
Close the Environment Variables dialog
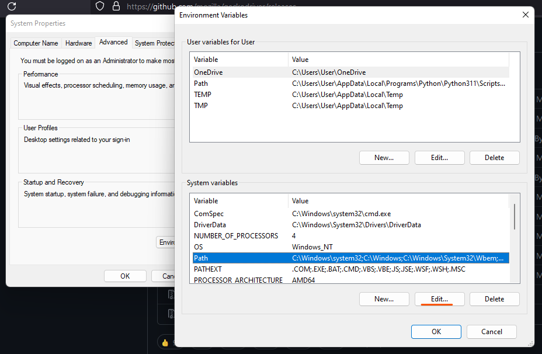click(x=525, y=15)
